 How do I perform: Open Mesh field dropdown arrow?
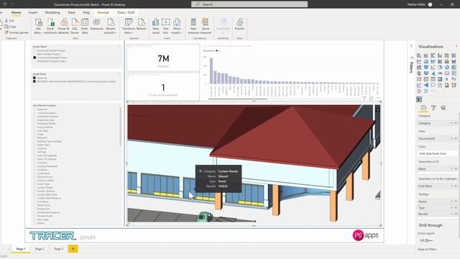[452, 169]
